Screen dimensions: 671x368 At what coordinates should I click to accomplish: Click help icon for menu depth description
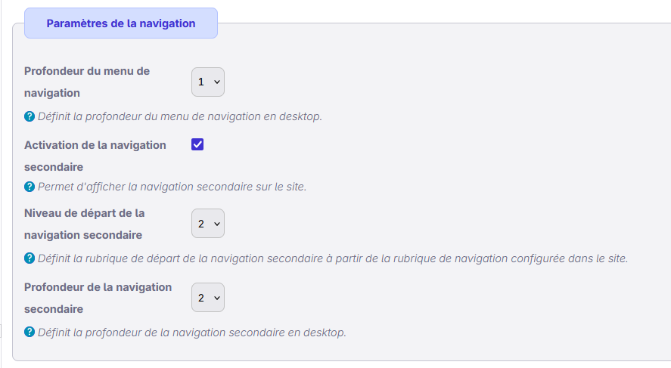(x=30, y=116)
